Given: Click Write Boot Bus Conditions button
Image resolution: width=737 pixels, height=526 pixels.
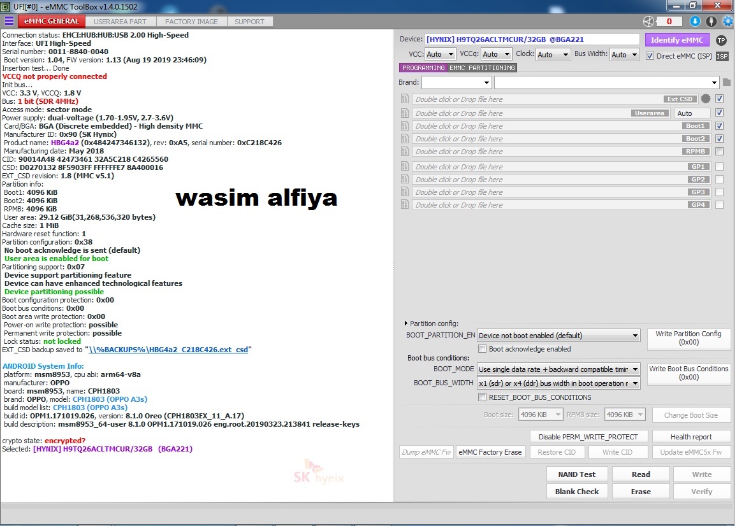Looking at the screenshot, I should 689,373.
